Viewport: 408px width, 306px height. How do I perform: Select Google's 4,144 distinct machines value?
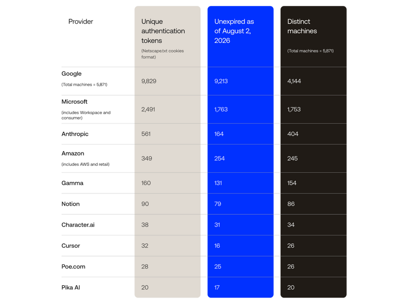pyautogui.click(x=294, y=81)
